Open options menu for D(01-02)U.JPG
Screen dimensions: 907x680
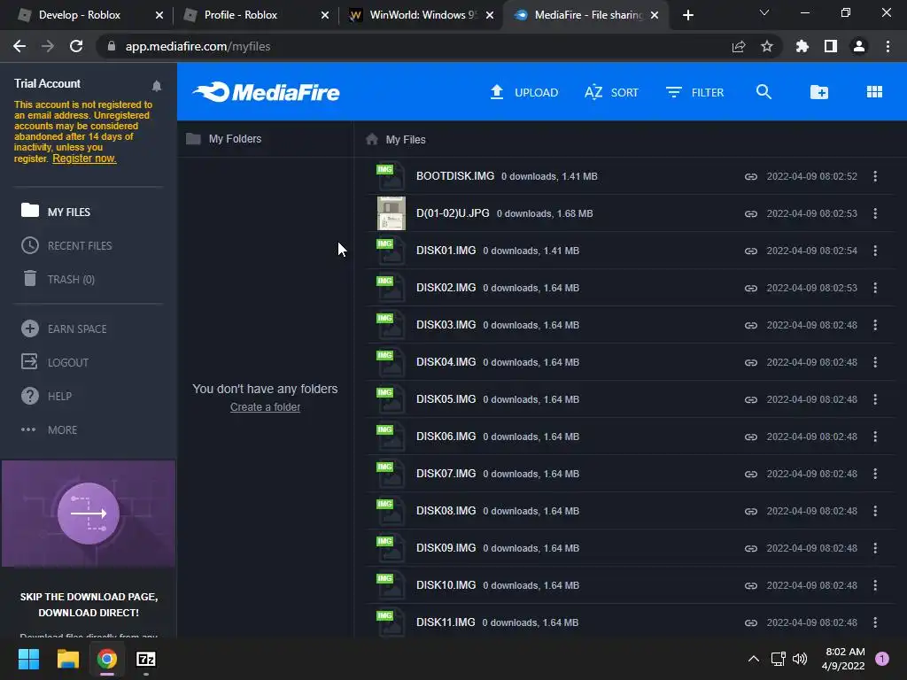tap(874, 213)
